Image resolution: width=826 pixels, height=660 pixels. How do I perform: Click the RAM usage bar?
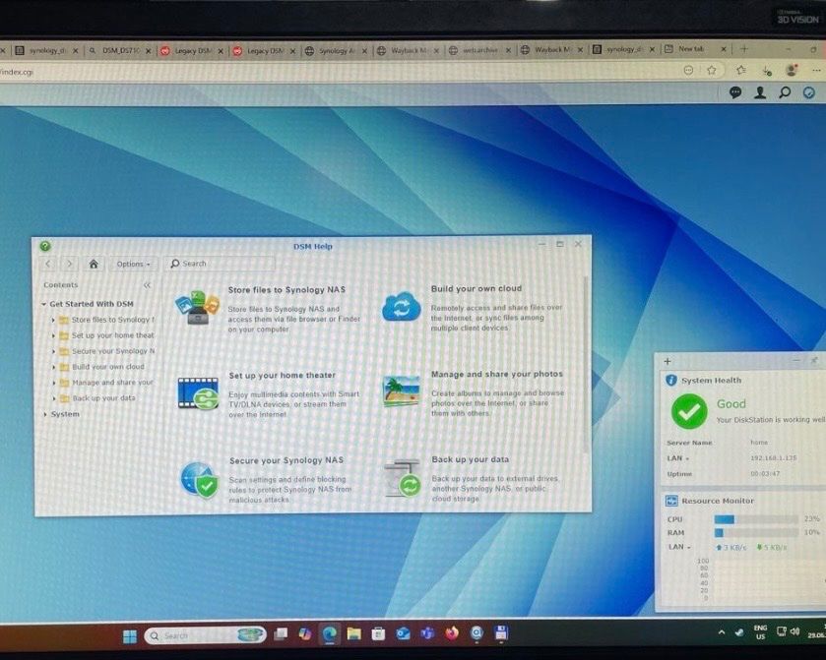pyautogui.click(x=756, y=533)
